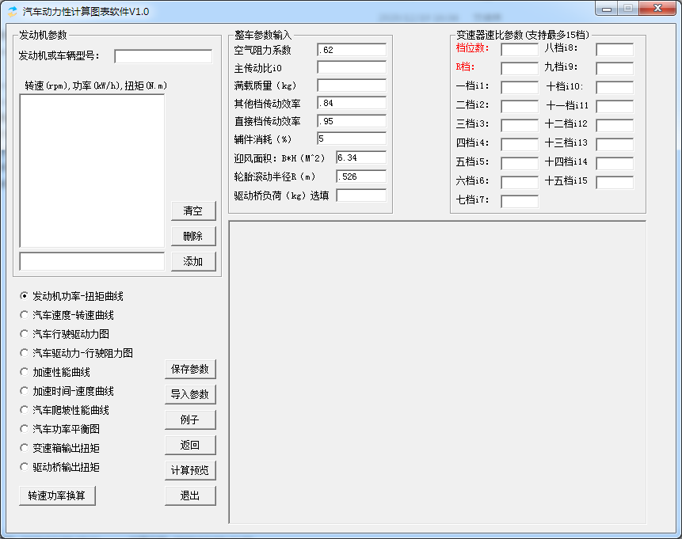Focus the 发动机或车辆型号 input field
The image size is (682, 539).
click(163, 56)
